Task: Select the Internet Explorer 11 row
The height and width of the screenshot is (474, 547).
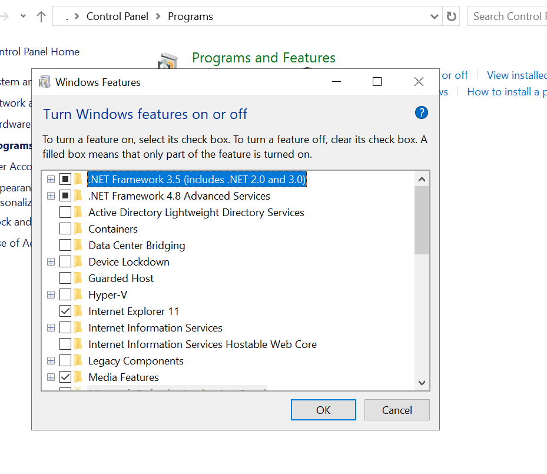Action: pyautogui.click(x=134, y=311)
